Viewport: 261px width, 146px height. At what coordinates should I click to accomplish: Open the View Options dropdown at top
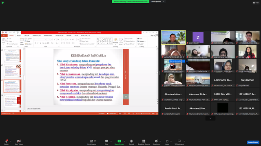[158, 2]
